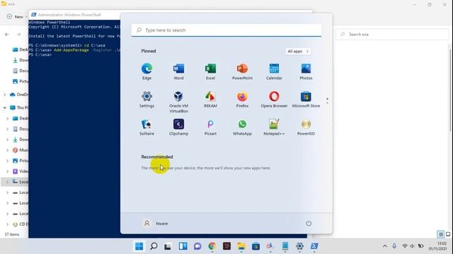The height and width of the screenshot is (254, 453).
Task: Go back in File Explorer
Action: pos(7,35)
